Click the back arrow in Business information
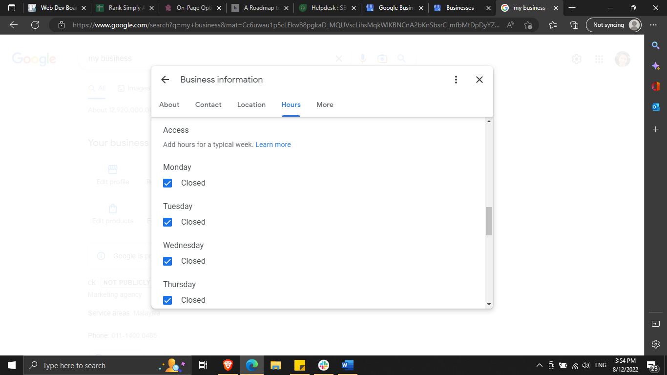 pos(165,80)
